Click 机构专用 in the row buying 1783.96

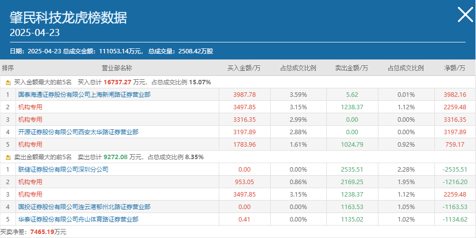(30, 144)
